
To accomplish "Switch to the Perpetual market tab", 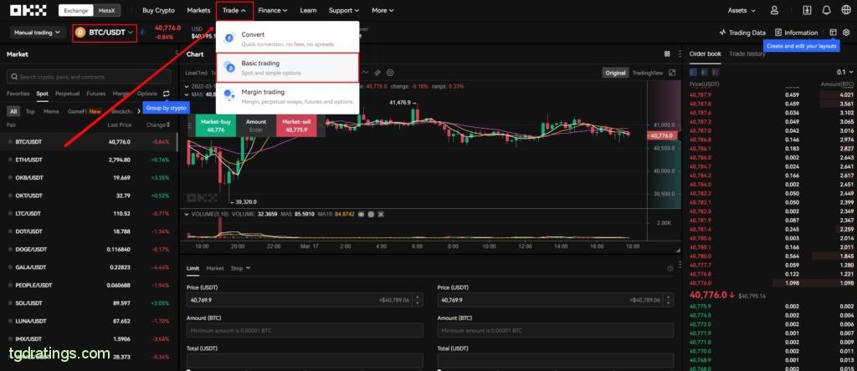I will pyautogui.click(x=67, y=94).
